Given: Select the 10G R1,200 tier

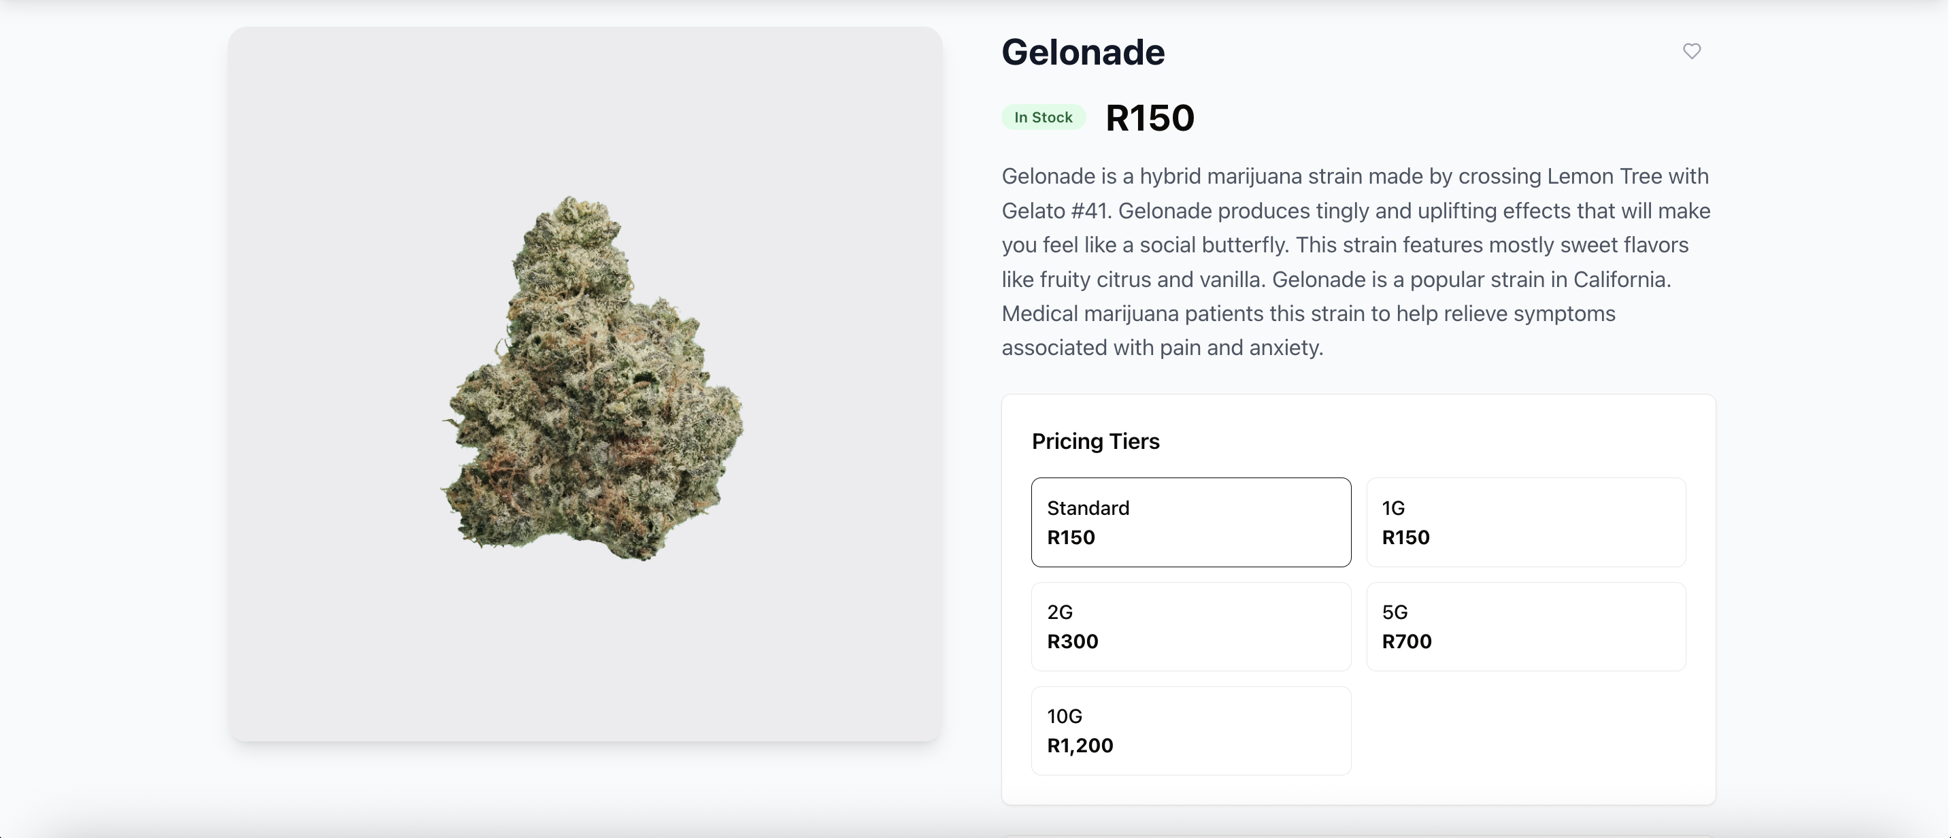Looking at the screenshot, I should (1190, 730).
